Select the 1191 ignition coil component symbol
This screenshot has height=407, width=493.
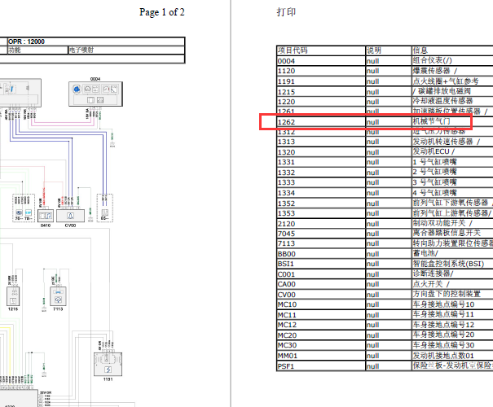(x=108, y=366)
